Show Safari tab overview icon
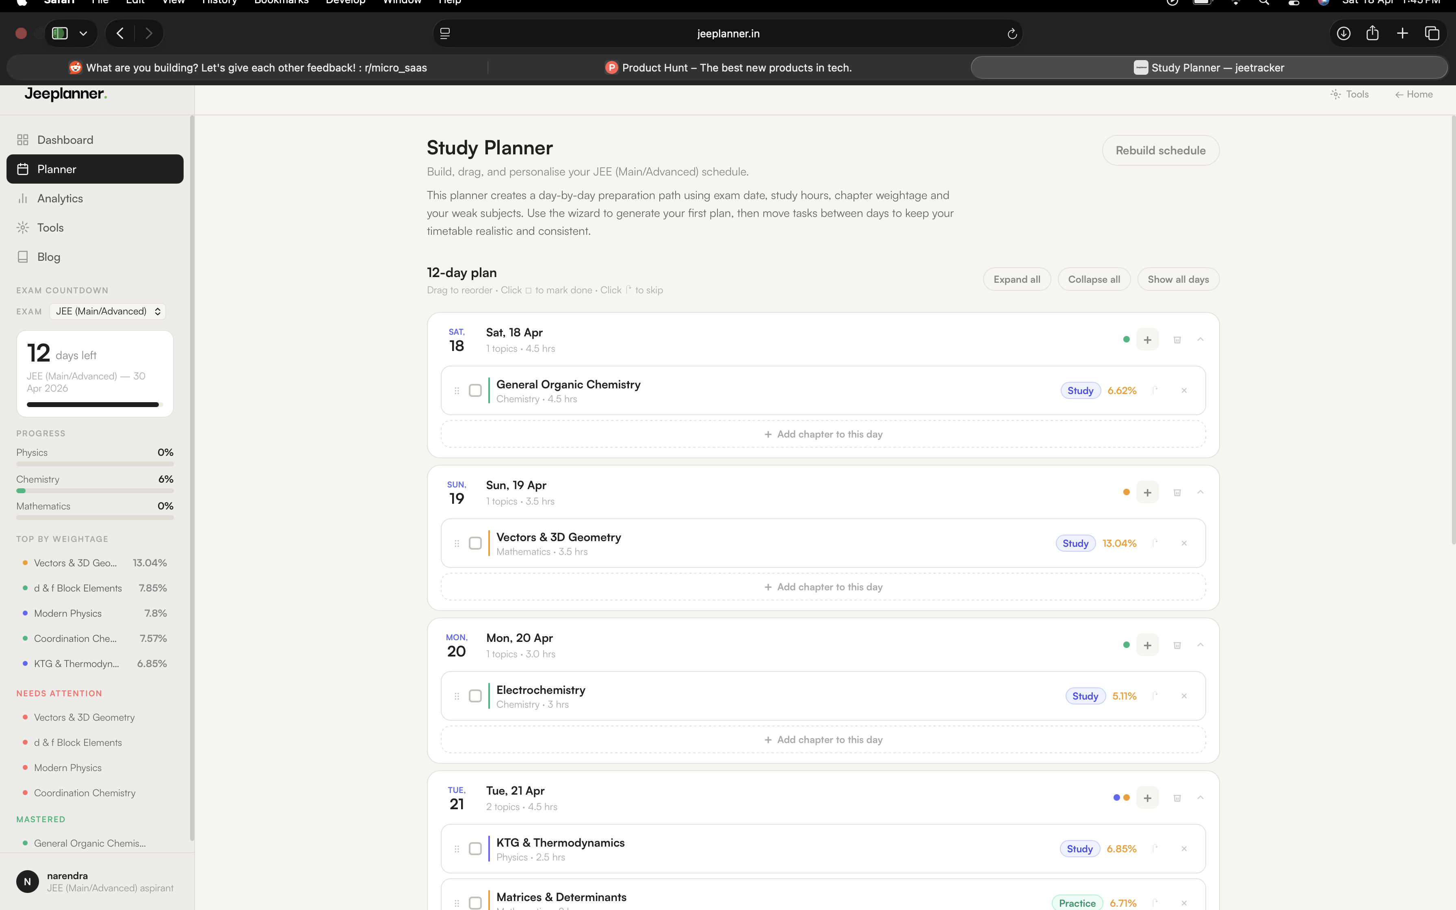This screenshot has height=910, width=1456. tap(1432, 33)
